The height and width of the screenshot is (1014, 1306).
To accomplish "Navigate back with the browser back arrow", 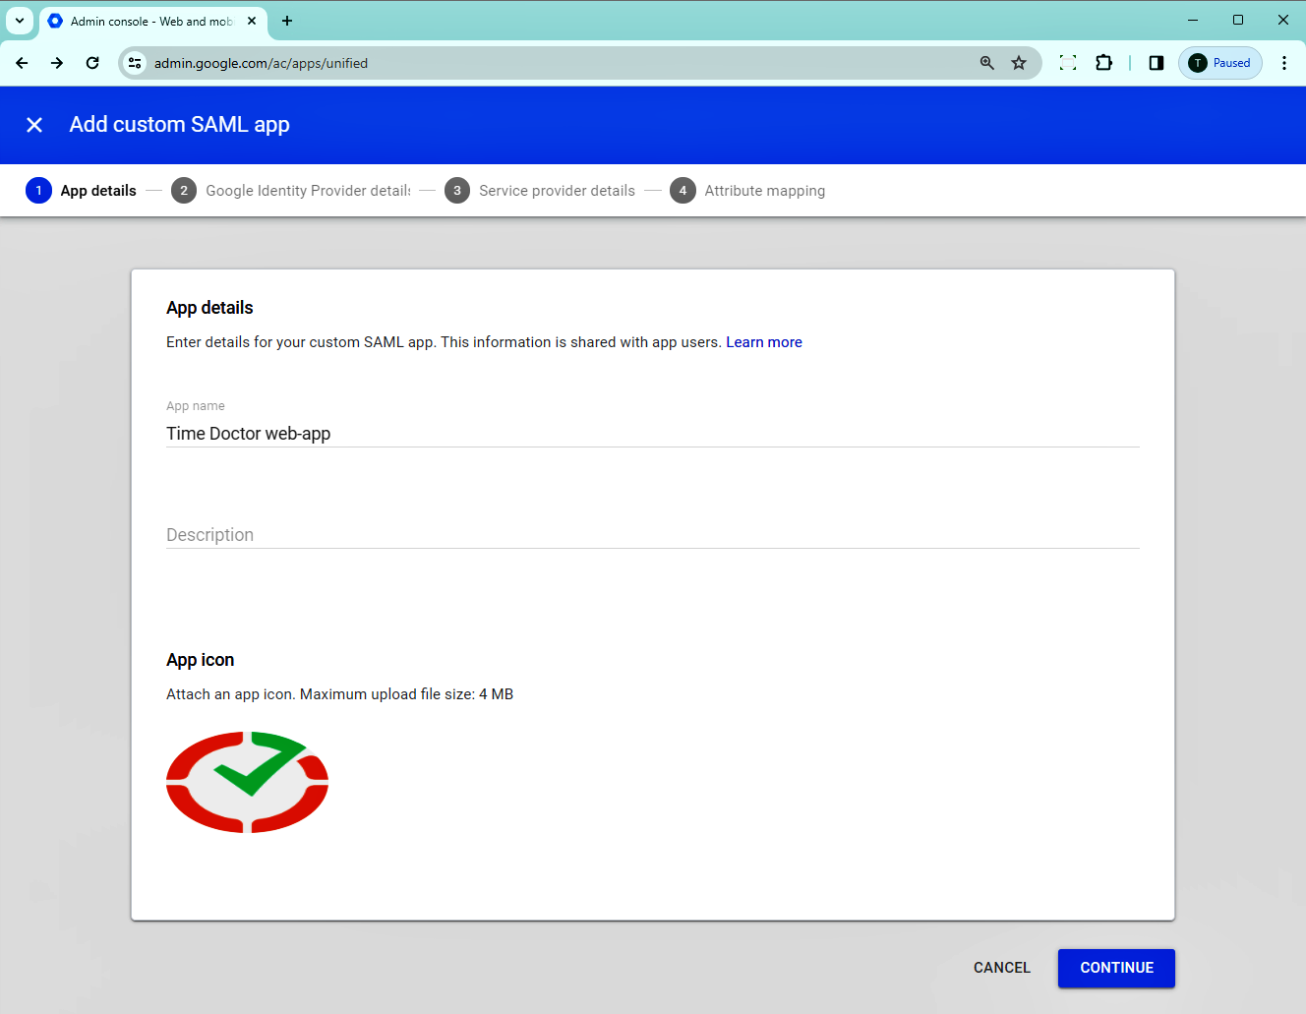I will tap(21, 62).
